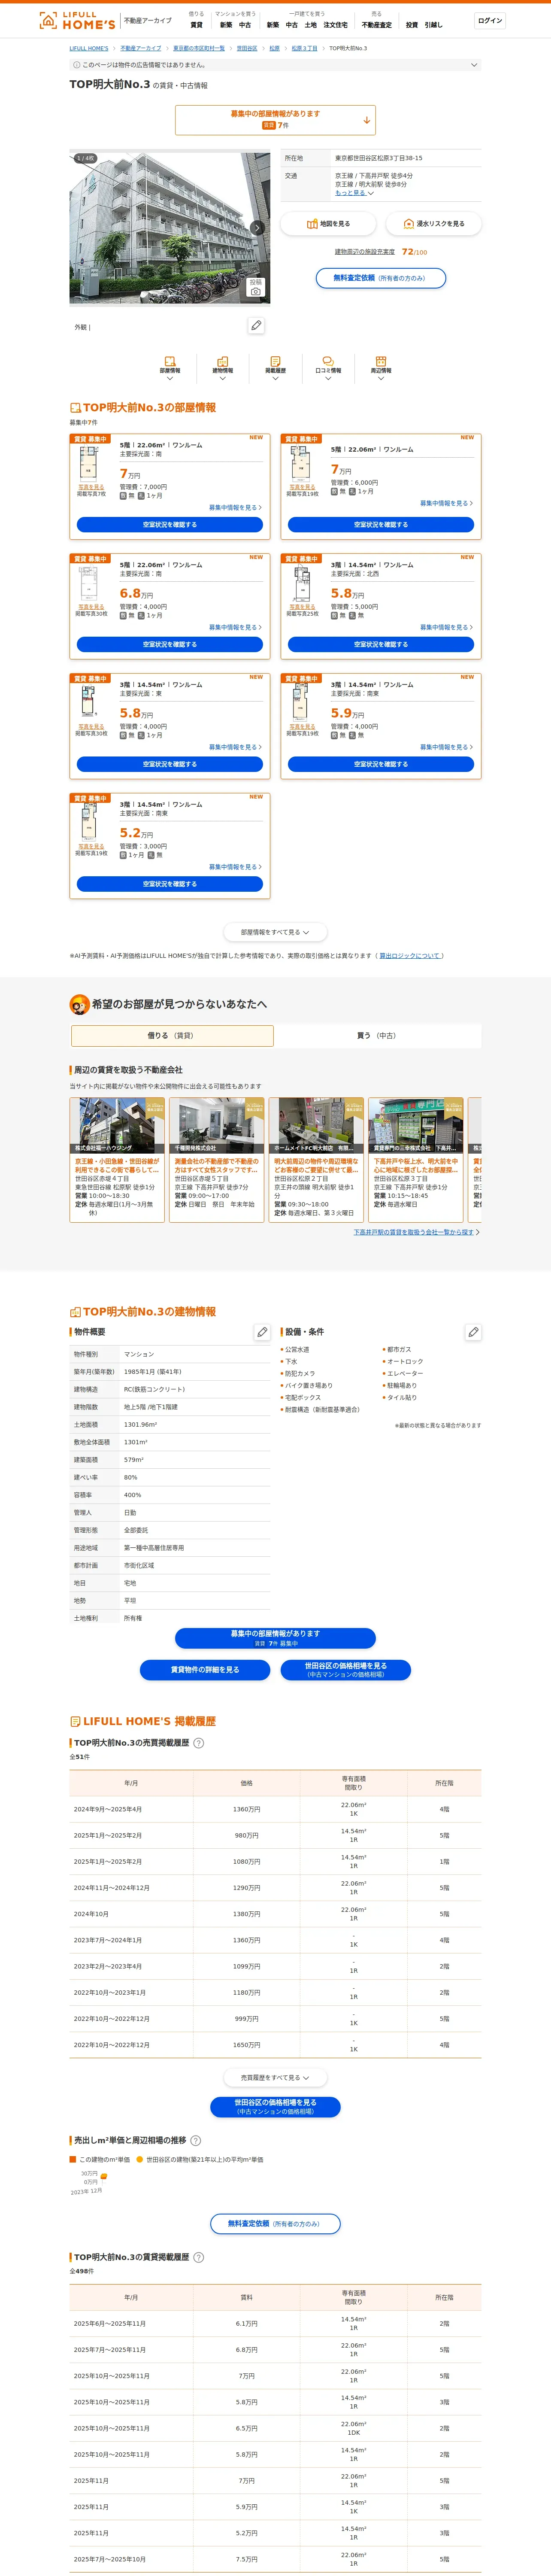
Task: Open the 算出ロジックについて link
Action: point(409,956)
